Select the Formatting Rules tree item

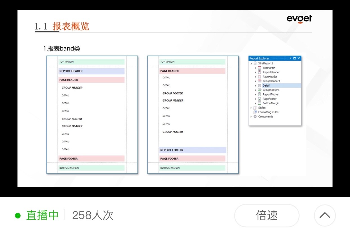click(x=268, y=112)
